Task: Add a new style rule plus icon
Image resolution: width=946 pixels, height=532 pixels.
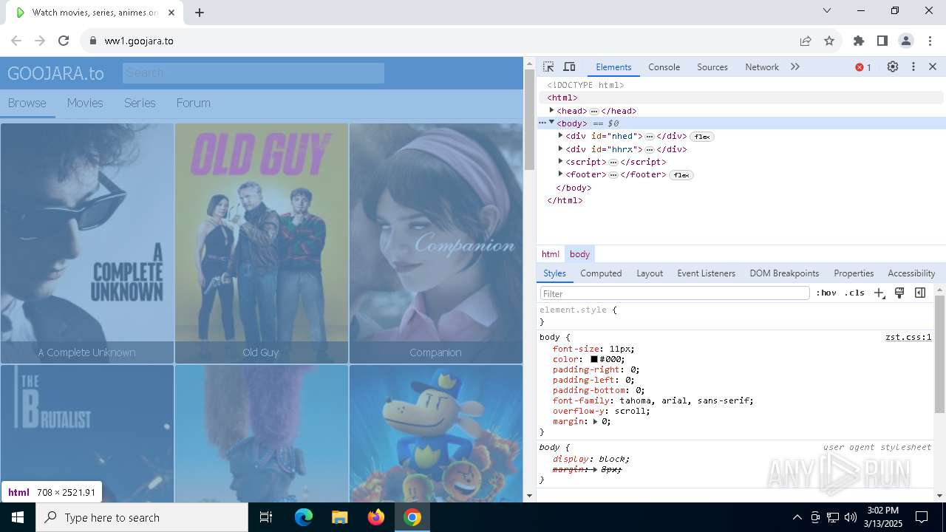Action: click(879, 293)
